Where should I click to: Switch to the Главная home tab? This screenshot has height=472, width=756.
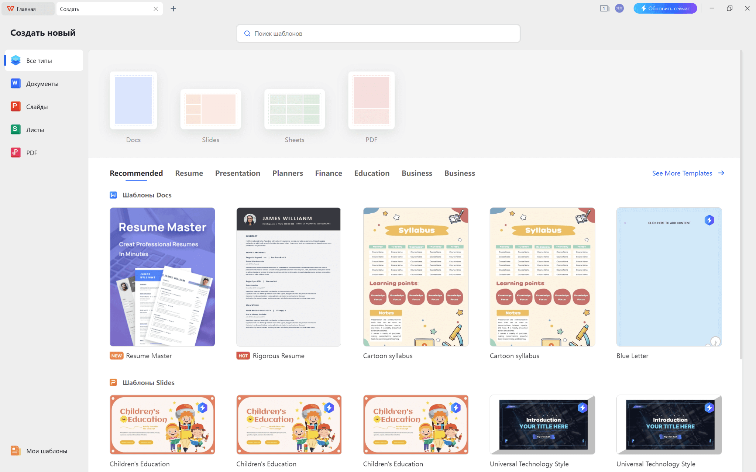27,9
